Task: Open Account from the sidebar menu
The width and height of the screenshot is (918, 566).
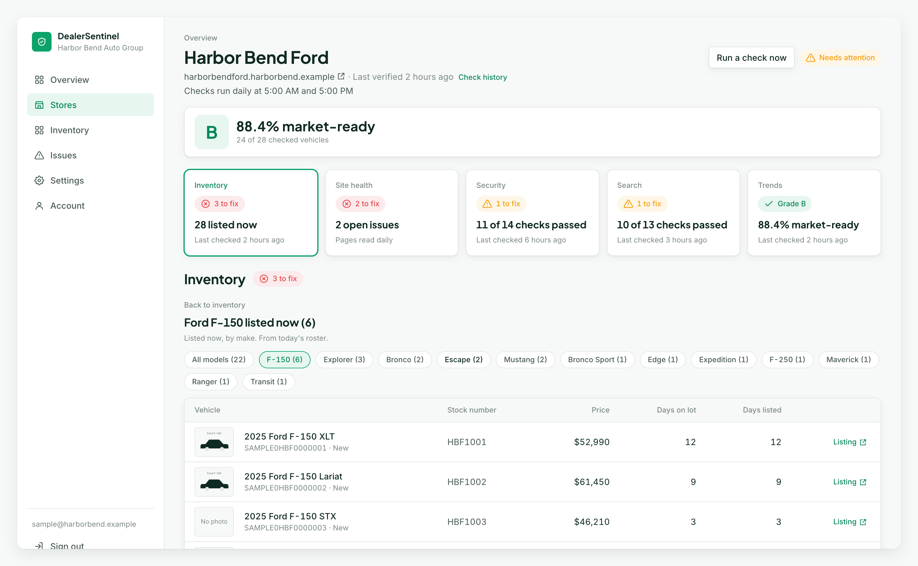Action: click(90, 206)
